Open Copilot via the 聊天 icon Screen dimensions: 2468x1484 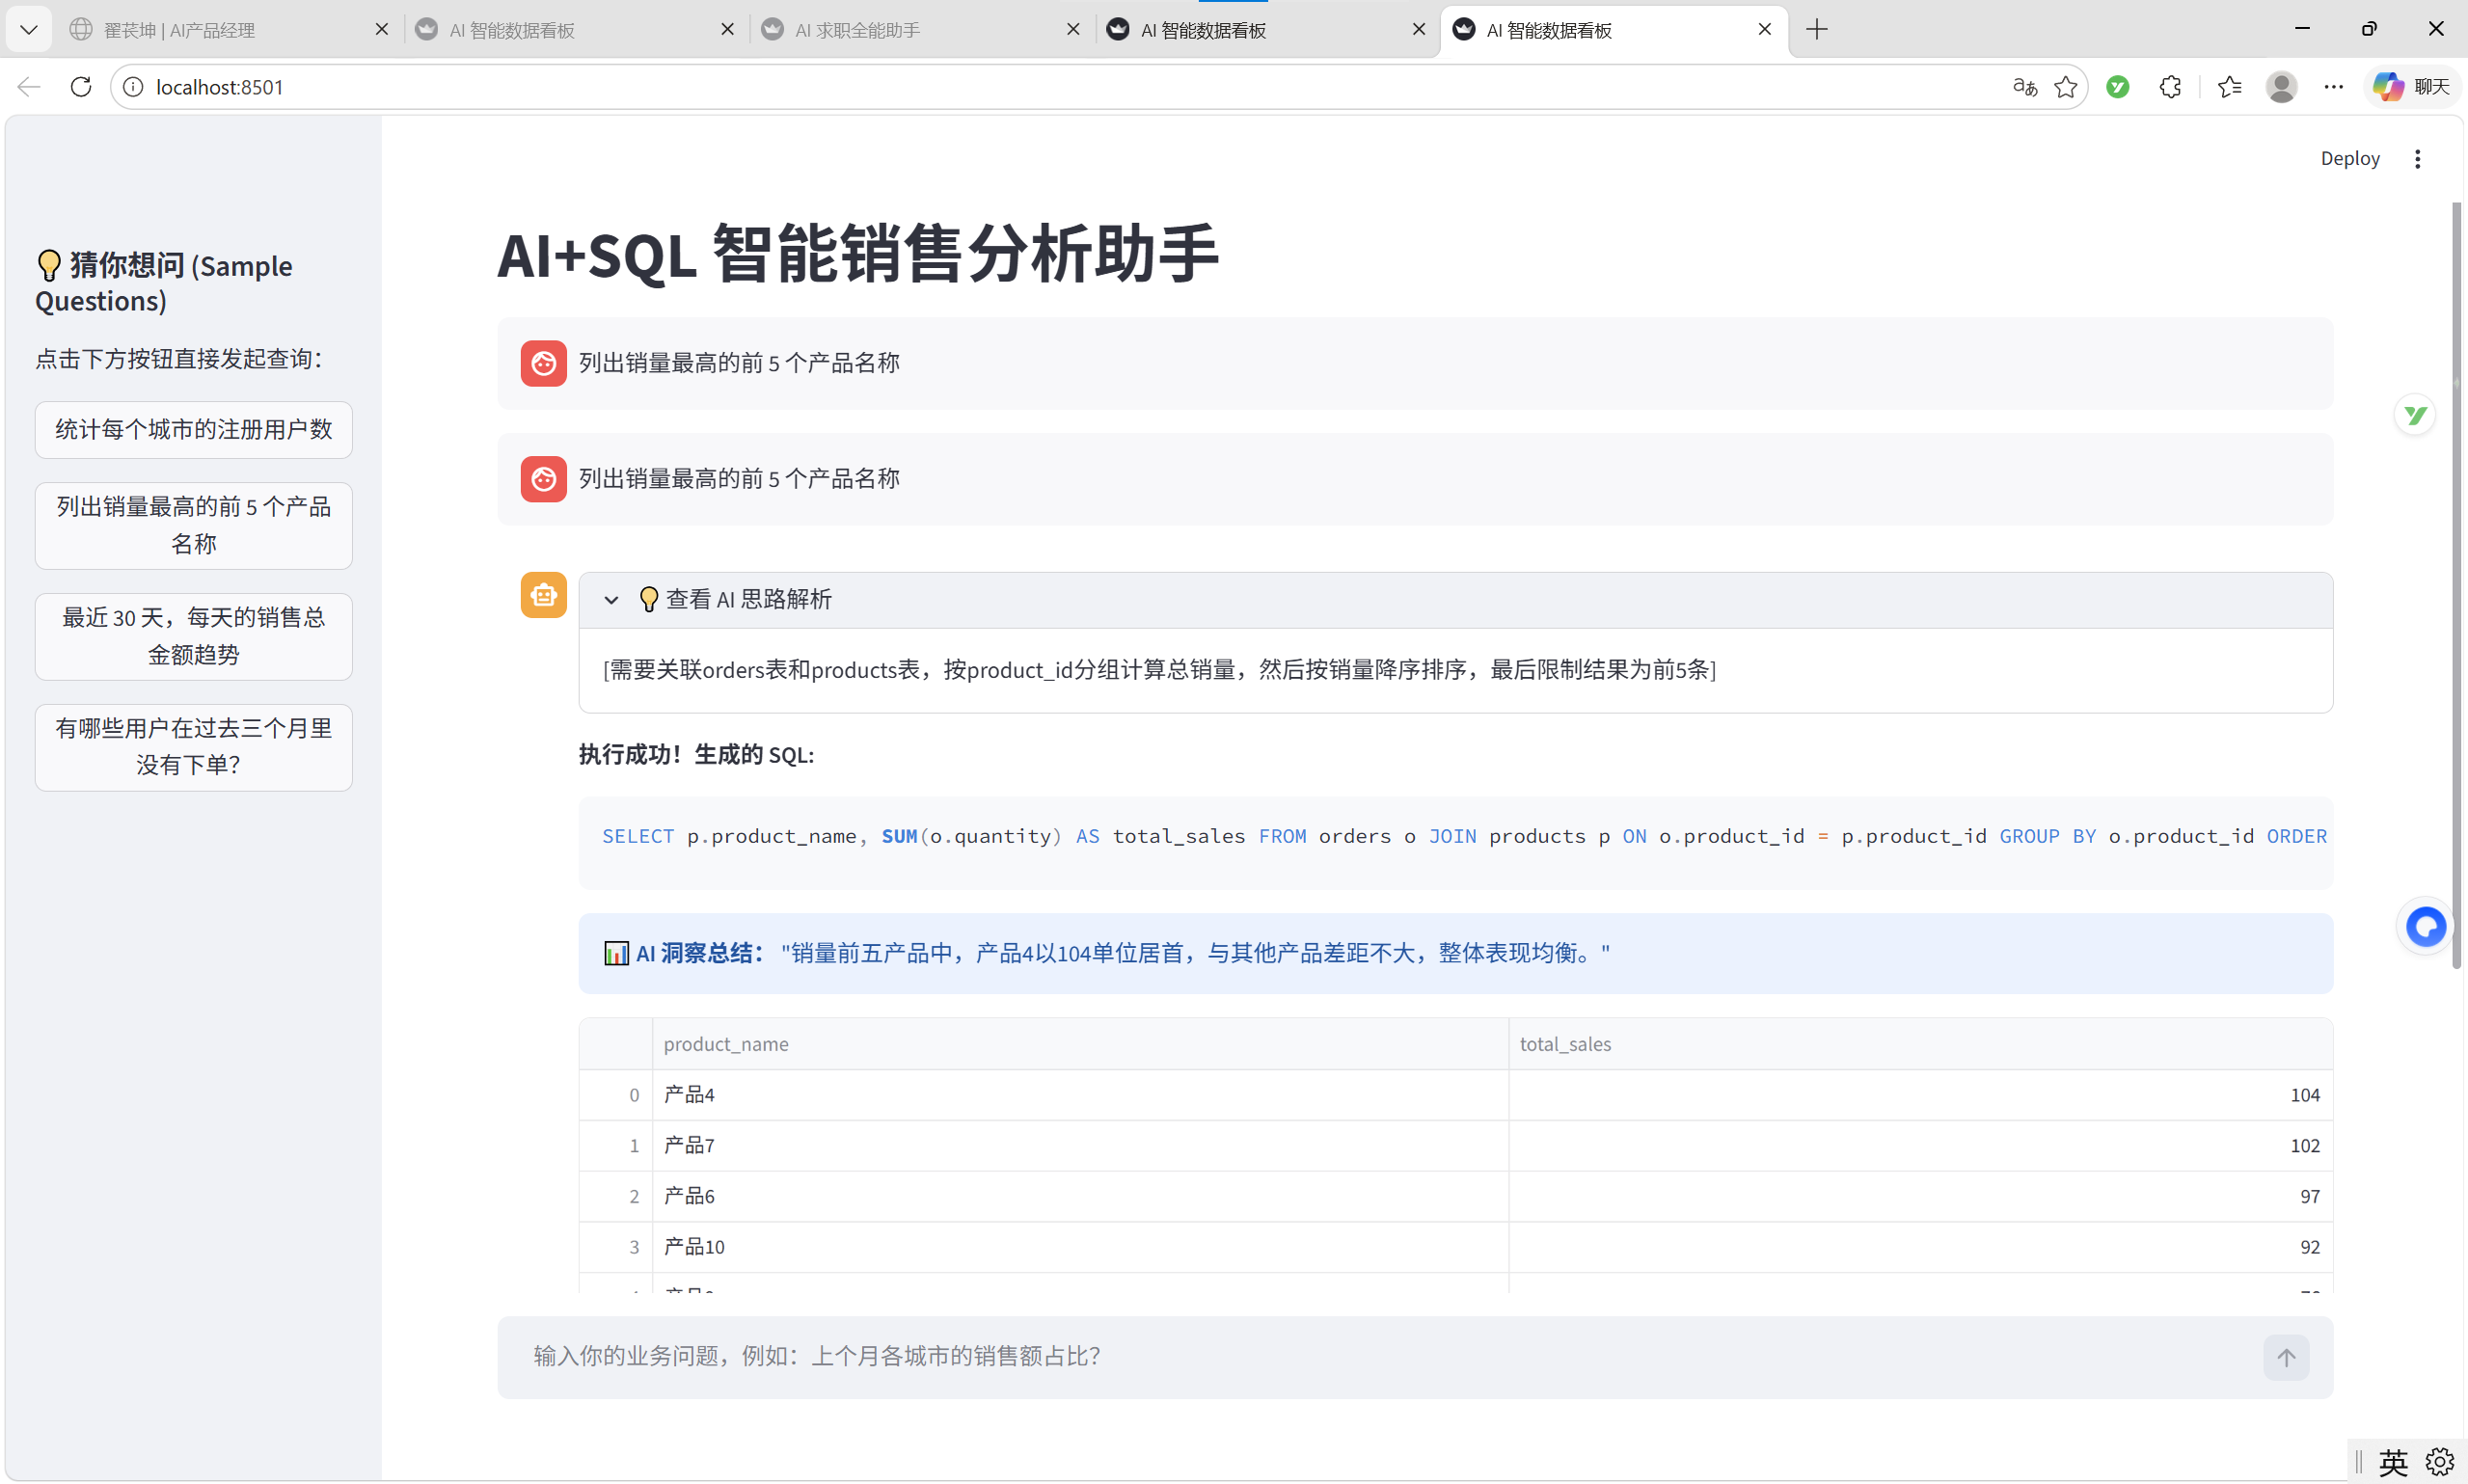click(2412, 87)
